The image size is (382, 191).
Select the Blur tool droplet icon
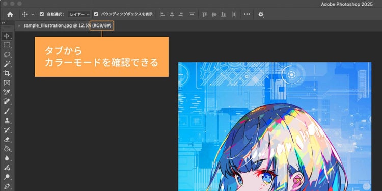7,158
